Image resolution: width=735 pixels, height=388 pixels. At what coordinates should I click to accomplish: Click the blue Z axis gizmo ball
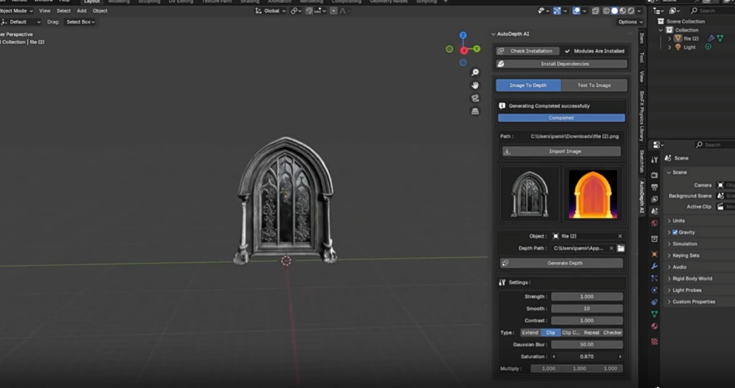click(463, 35)
